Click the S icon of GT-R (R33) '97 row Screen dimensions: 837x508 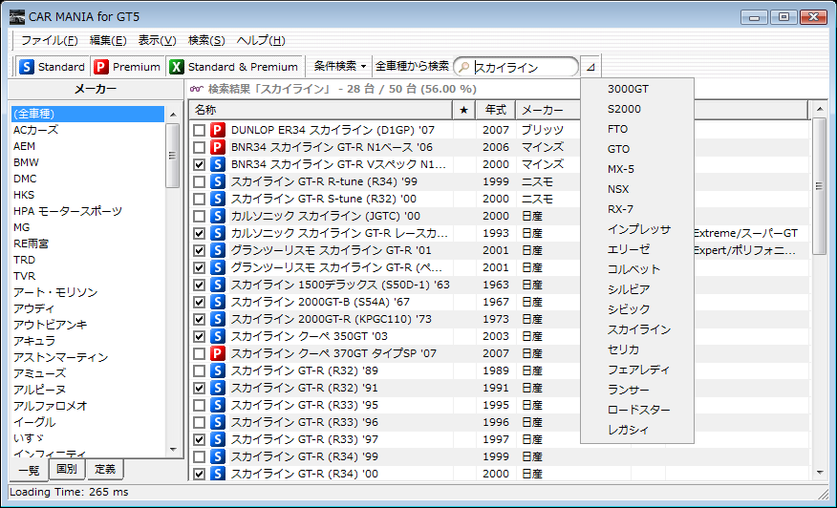tap(217, 439)
